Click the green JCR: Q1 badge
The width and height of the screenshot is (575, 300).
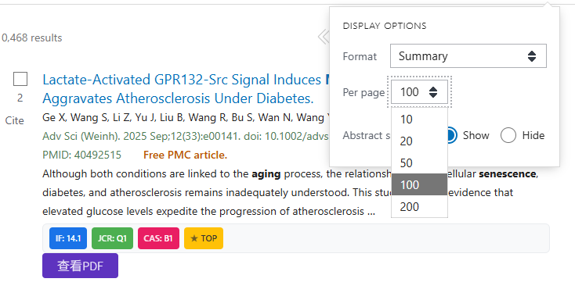tap(112, 238)
